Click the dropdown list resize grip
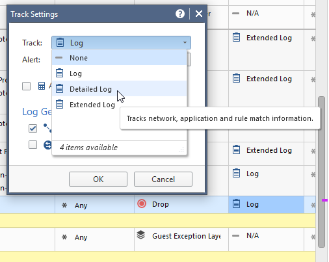This screenshot has width=329, height=262. tap(181, 150)
